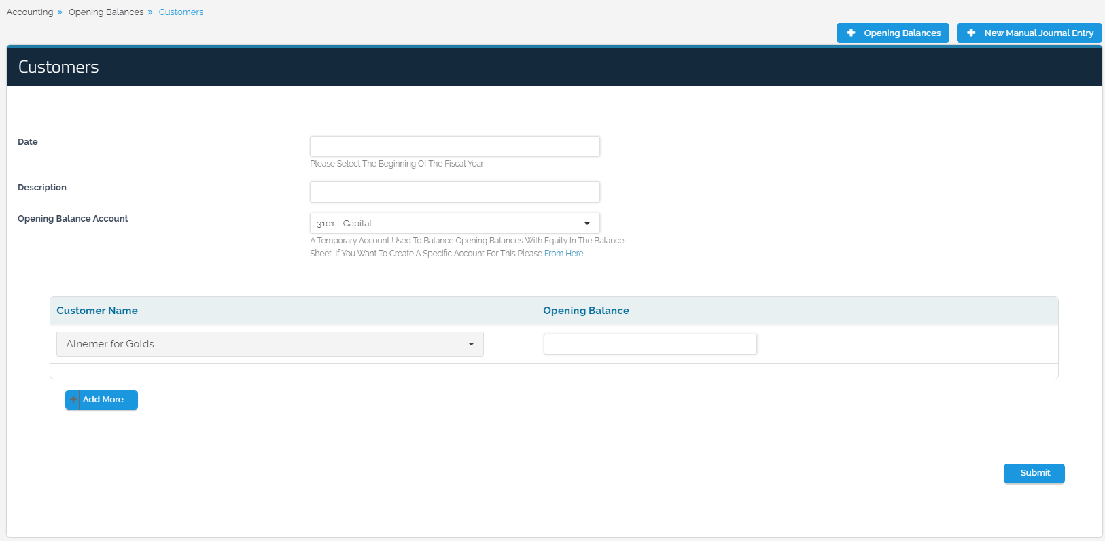Expand the Customer Name dropdown showing Alnemer for Golds
Viewport: 1105px width, 541px height.
click(x=269, y=344)
